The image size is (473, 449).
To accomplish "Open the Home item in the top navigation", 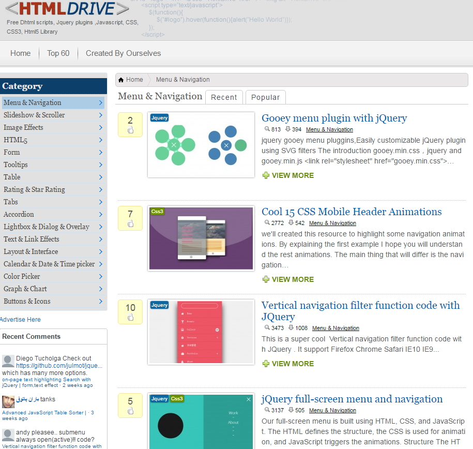I will [x=21, y=53].
